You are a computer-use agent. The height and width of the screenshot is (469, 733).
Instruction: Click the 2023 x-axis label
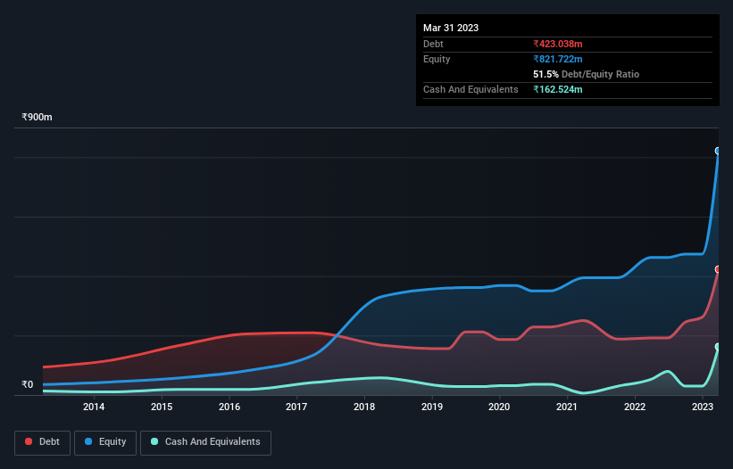click(x=702, y=407)
